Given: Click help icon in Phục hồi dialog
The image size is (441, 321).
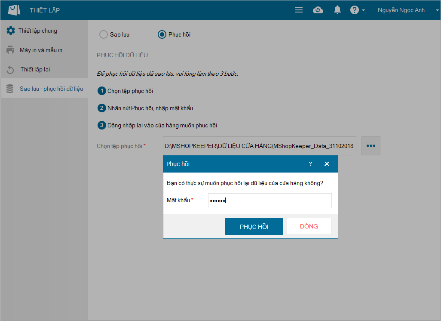Looking at the screenshot, I should pyautogui.click(x=310, y=164).
